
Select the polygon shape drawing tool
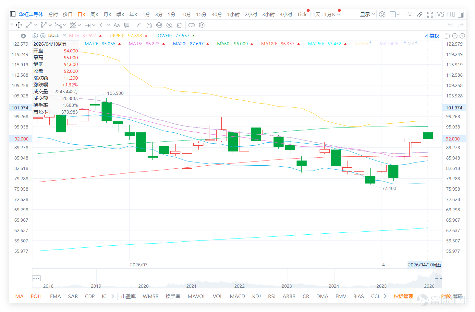click(x=43, y=25)
